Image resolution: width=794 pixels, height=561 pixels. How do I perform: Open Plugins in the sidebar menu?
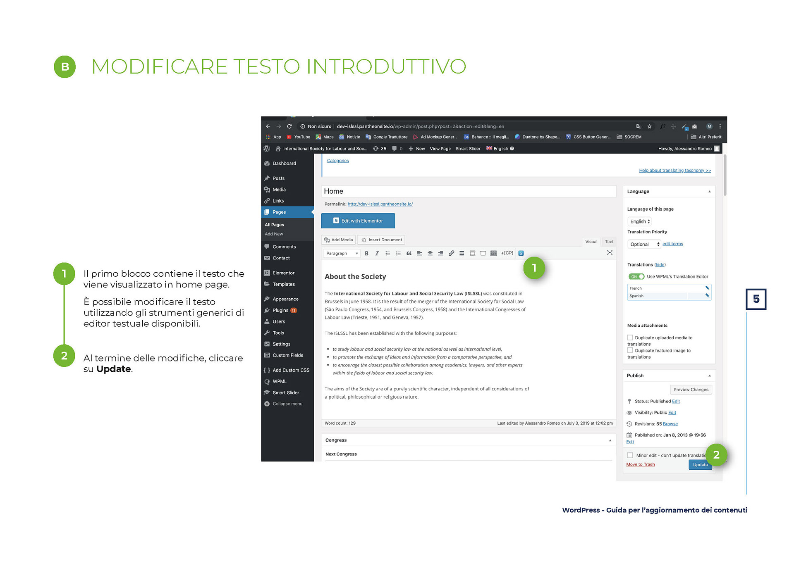point(280,310)
